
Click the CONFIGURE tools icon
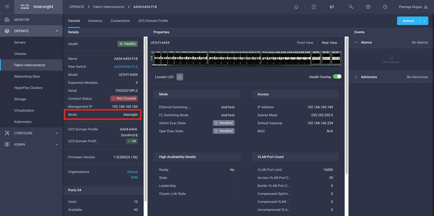tap(7, 133)
